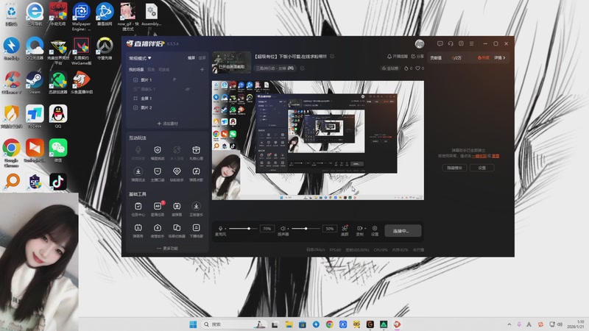Click the plus icon to add scene
589x331 pixels.
pos(202,69)
